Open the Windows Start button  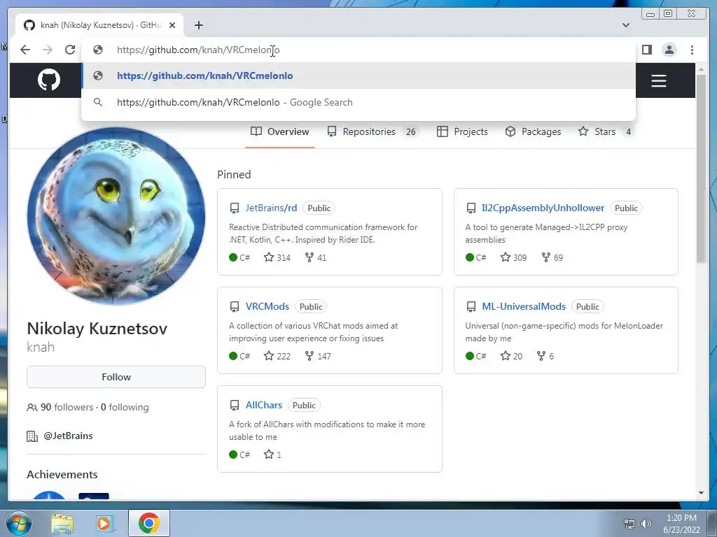[x=19, y=523]
